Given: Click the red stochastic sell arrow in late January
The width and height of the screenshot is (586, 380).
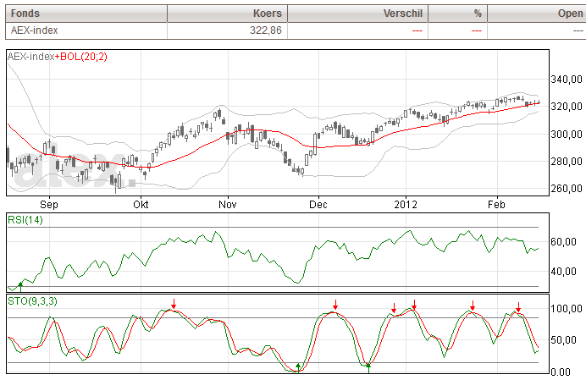Looking at the screenshot, I should point(473,306).
